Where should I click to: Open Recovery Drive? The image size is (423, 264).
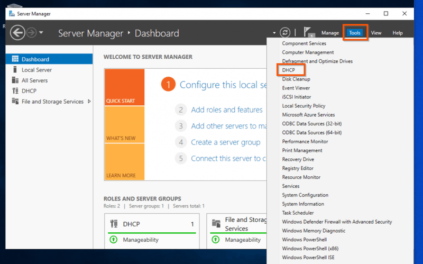298,159
